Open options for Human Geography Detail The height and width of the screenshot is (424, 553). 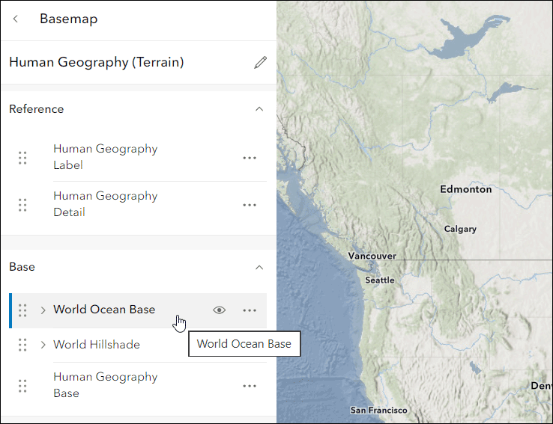tap(250, 205)
